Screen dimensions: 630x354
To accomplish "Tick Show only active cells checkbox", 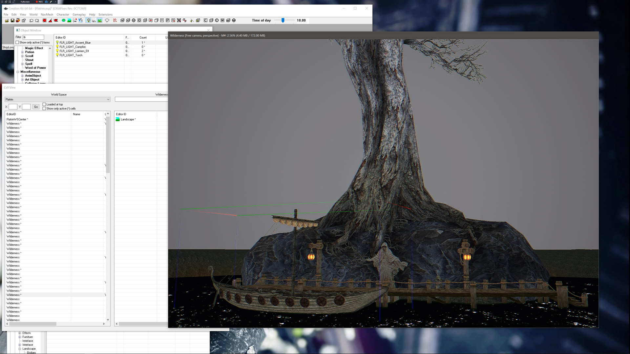I will 44,108.
